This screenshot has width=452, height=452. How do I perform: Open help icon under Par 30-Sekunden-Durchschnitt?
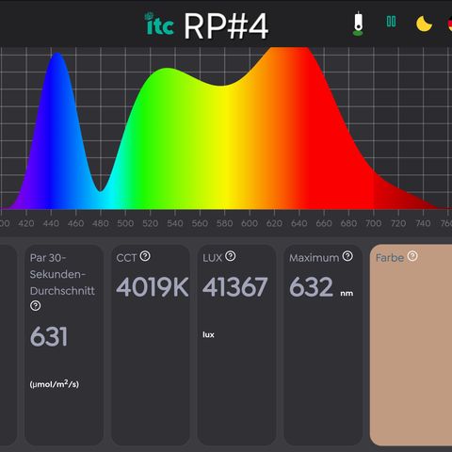(35, 305)
